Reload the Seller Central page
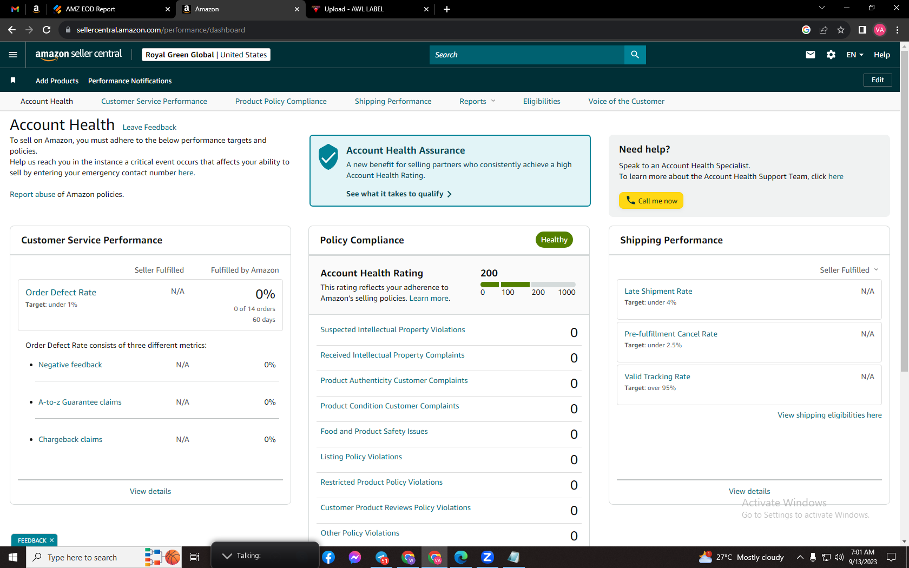This screenshot has height=568, width=909. [47, 30]
